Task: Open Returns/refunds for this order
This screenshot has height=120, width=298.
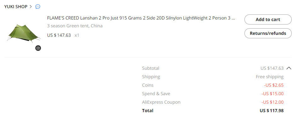Action: (x=268, y=33)
